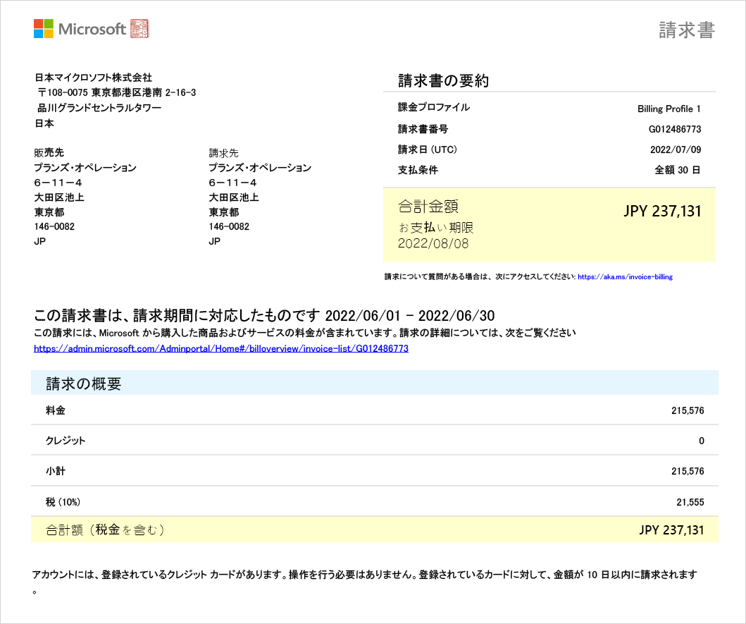
Task: Click the 請求について質問がある場合は question text
Action: pyautogui.click(x=480, y=277)
